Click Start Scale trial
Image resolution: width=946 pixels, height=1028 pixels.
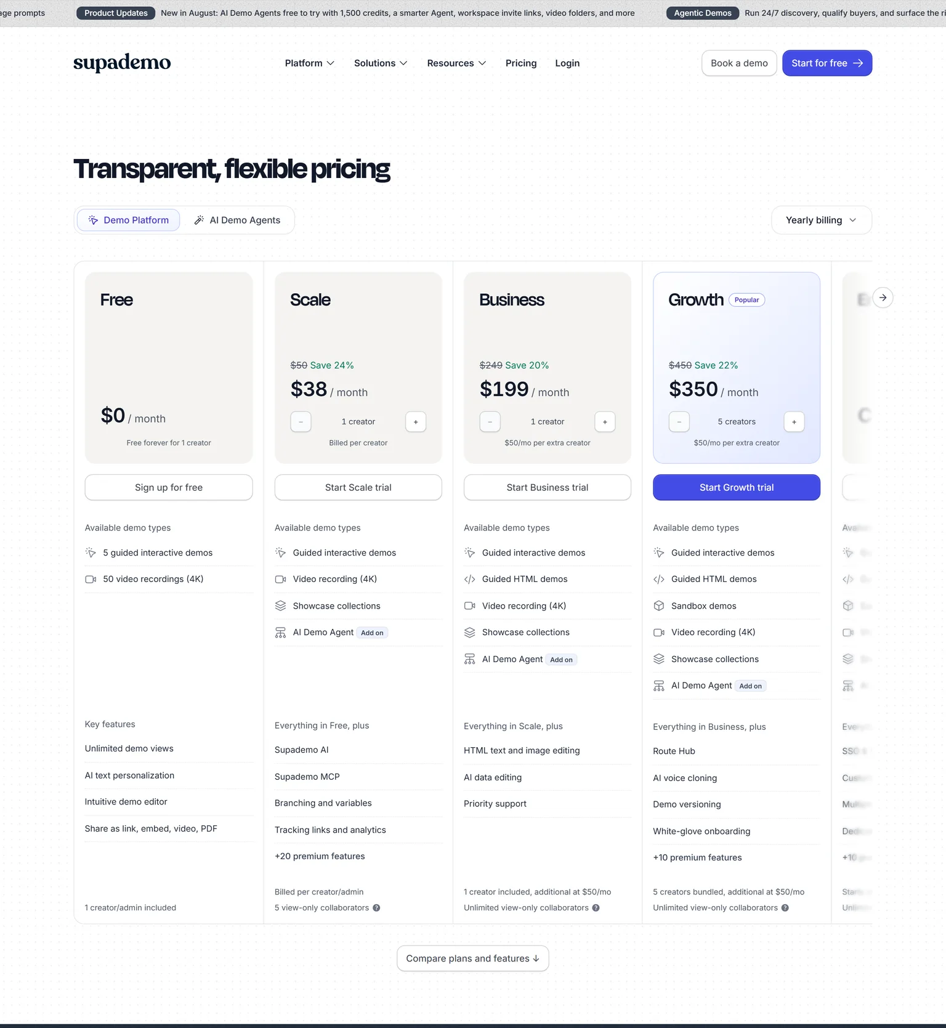(358, 487)
